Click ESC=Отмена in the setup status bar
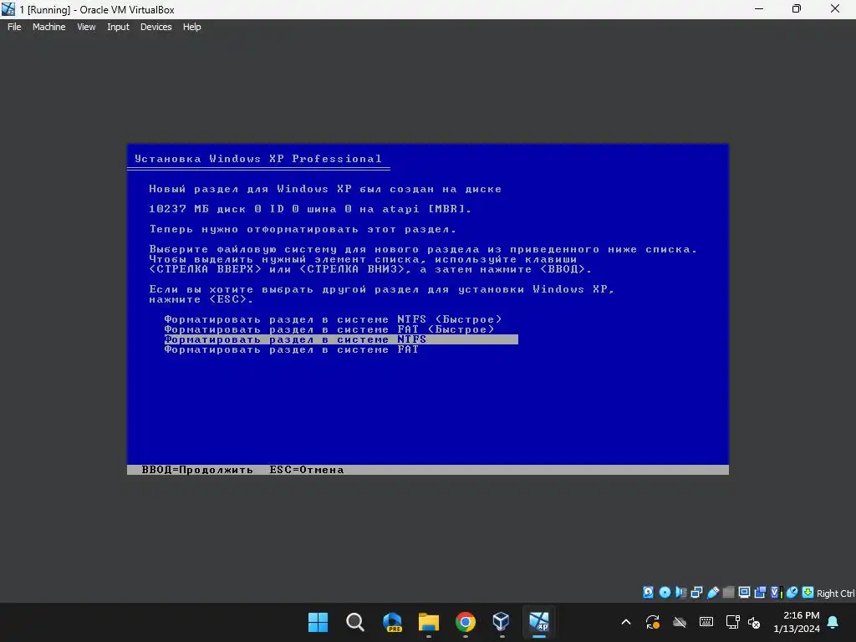Image resolution: width=856 pixels, height=642 pixels. pos(307,470)
